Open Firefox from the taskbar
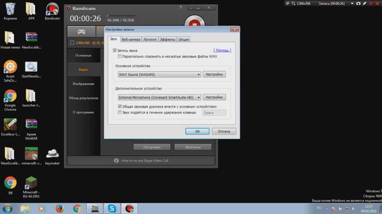 point(60,209)
